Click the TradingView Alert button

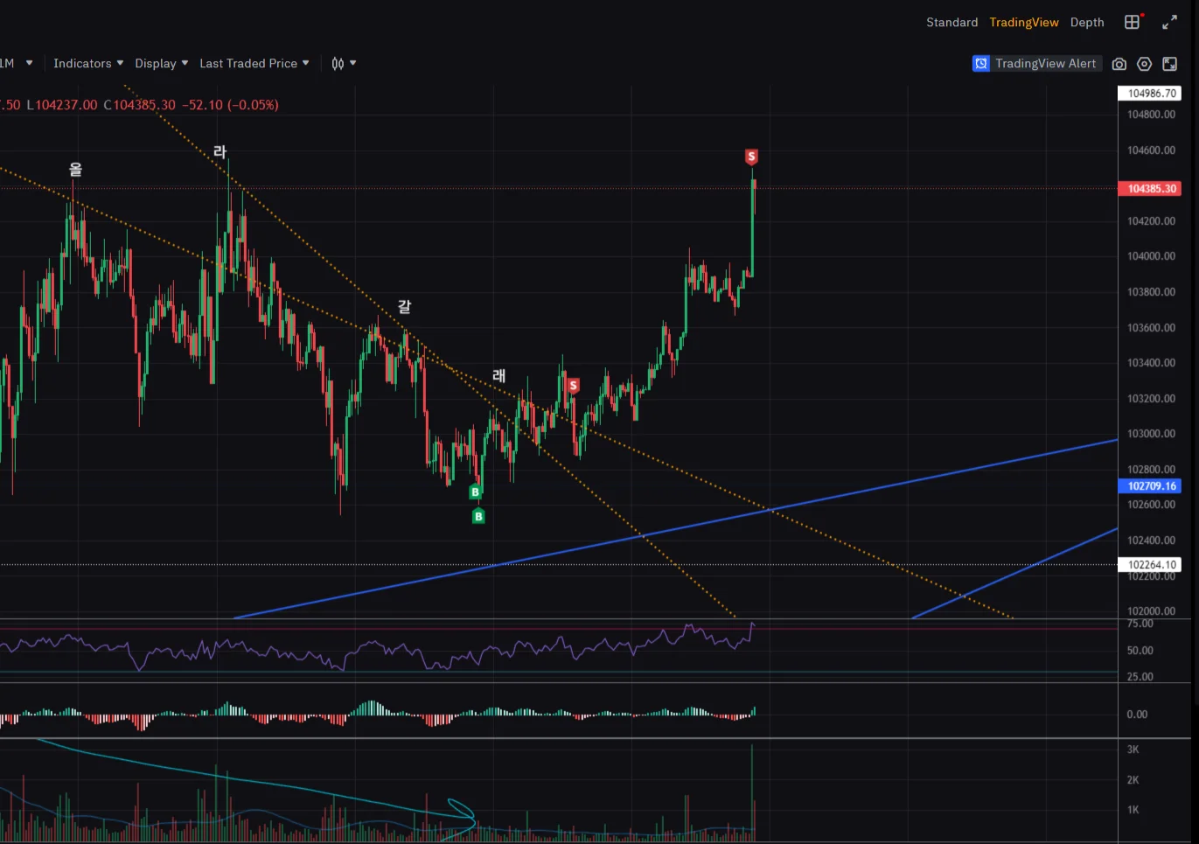(x=1035, y=64)
